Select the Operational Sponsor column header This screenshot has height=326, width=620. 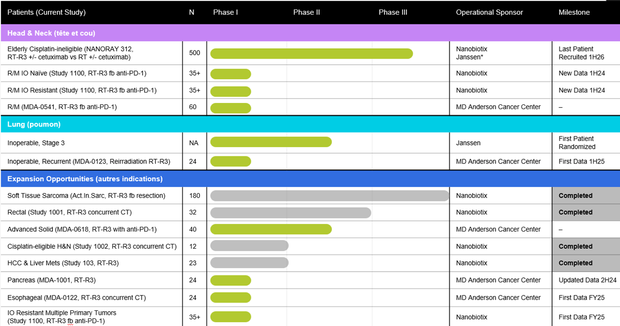click(489, 12)
